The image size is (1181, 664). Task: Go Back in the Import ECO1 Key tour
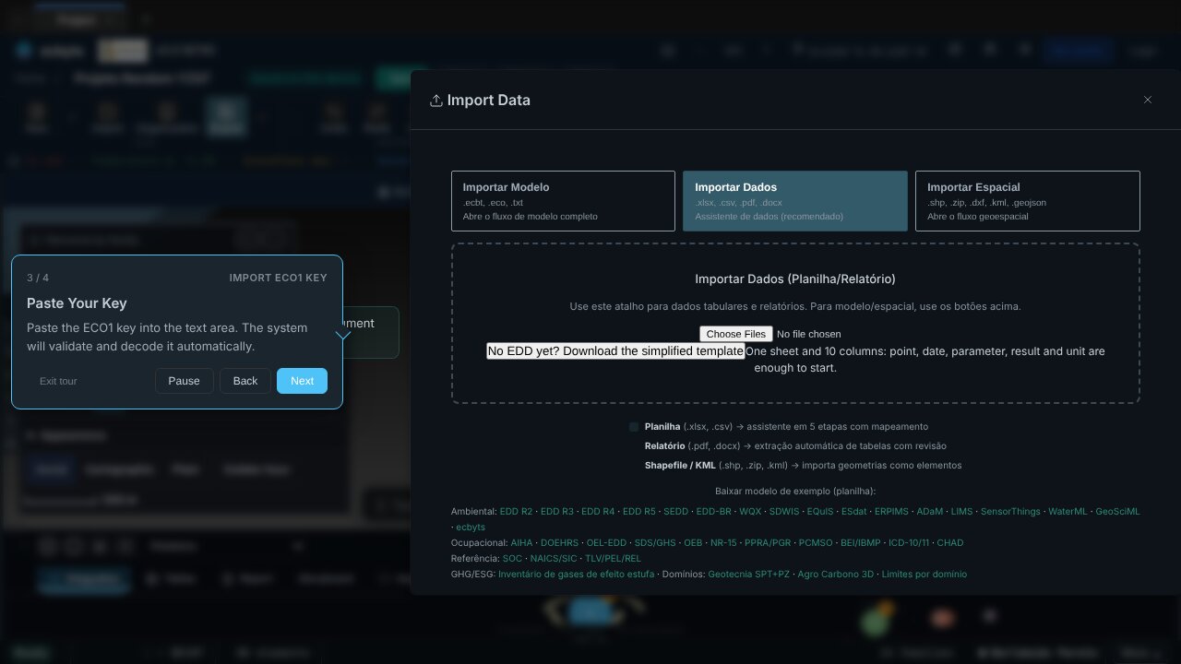245,381
